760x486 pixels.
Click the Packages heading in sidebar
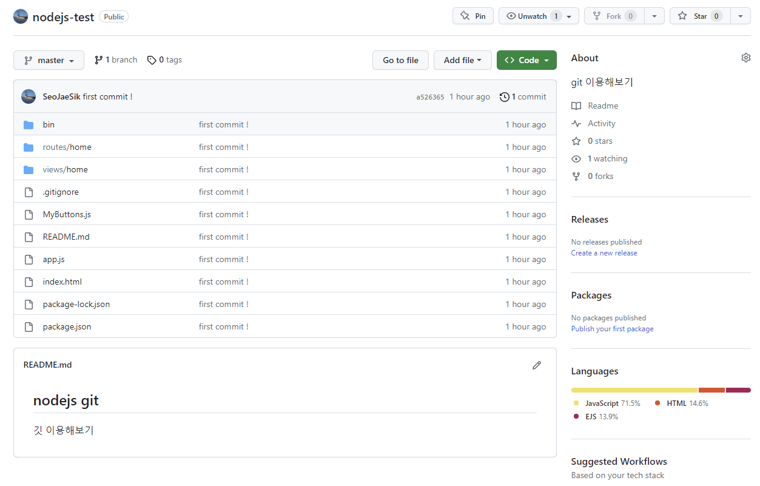(x=591, y=295)
